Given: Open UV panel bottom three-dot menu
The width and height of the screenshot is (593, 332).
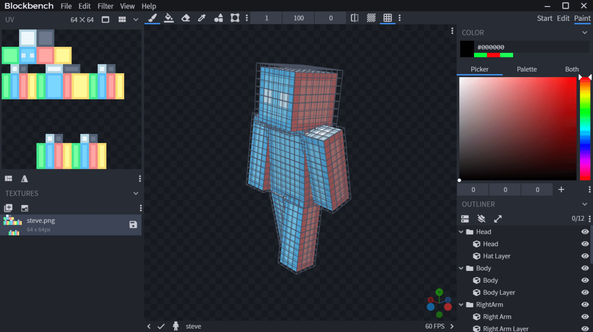Looking at the screenshot, I should pyautogui.click(x=140, y=178).
